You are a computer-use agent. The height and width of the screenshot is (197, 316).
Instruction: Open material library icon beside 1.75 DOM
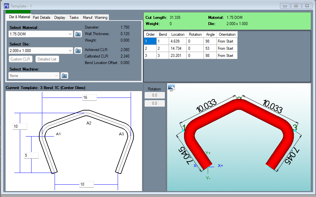[78, 34]
